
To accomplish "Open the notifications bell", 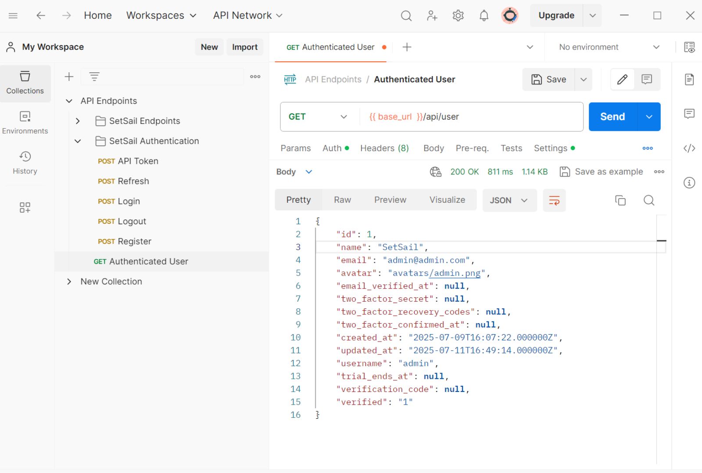I will [x=484, y=16].
